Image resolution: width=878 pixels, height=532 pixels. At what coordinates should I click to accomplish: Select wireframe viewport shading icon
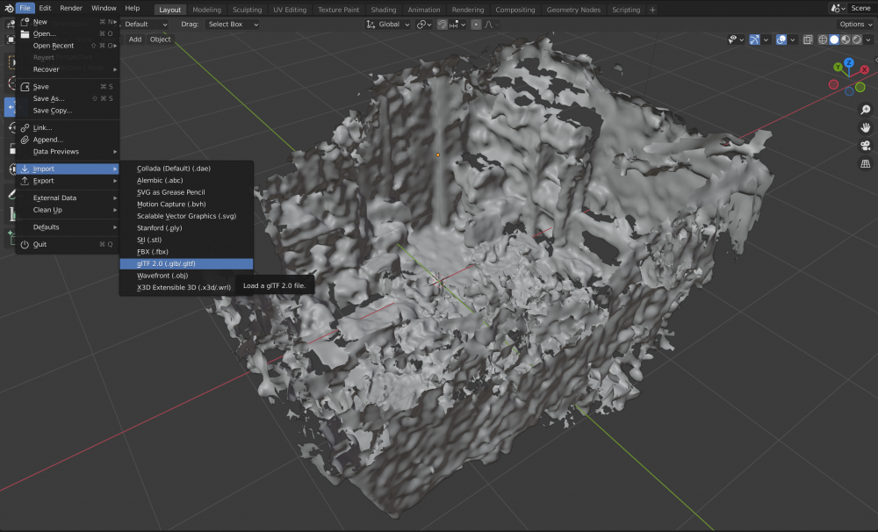823,40
